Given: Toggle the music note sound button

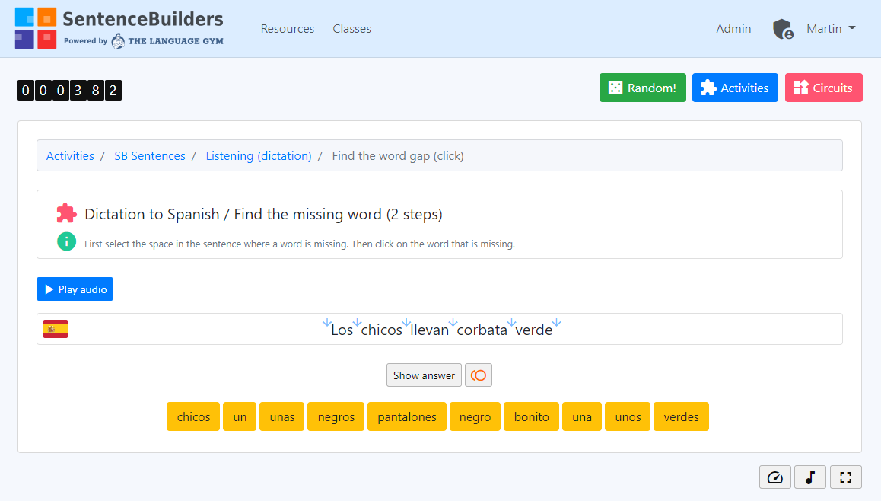Looking at the screenshot, I should [x=810, y=477].
